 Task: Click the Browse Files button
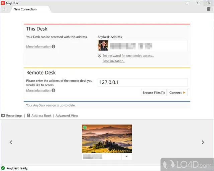154,93
